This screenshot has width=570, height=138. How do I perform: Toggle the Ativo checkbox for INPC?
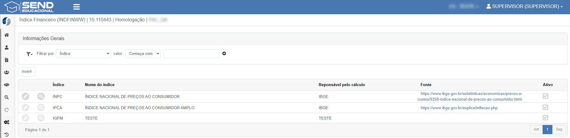[545, 96]
